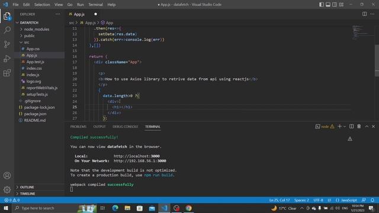Maximize the panel with up chevron

tap(367, 126)
